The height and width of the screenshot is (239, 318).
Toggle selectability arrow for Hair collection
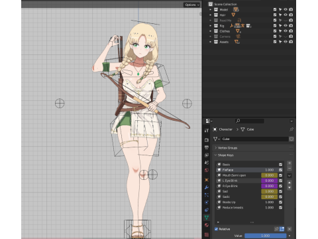(280, 15)
